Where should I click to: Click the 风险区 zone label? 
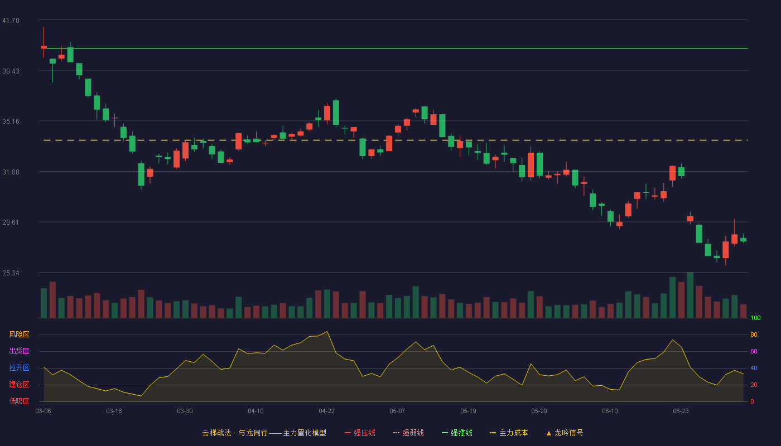tap(19, 334)
